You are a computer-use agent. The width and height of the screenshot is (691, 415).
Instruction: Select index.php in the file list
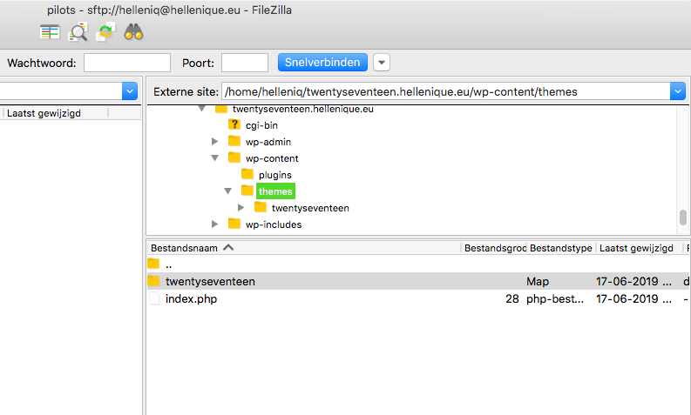417,298
